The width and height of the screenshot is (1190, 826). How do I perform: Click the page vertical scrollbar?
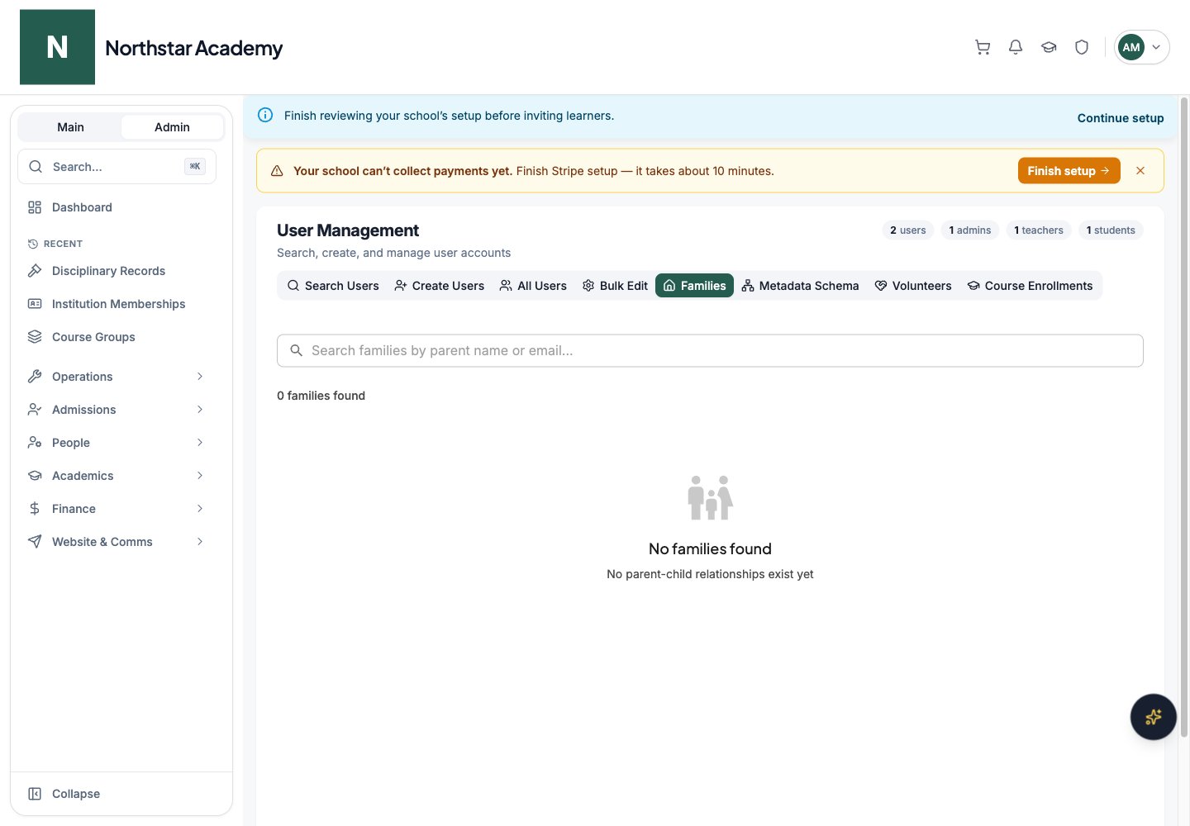1184,417
